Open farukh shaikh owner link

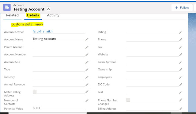coord(43,31)
